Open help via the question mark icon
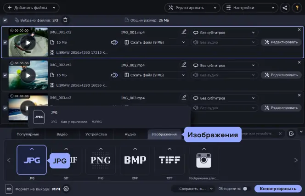Viewport: 305px width, 196px height. pos(297,8)
